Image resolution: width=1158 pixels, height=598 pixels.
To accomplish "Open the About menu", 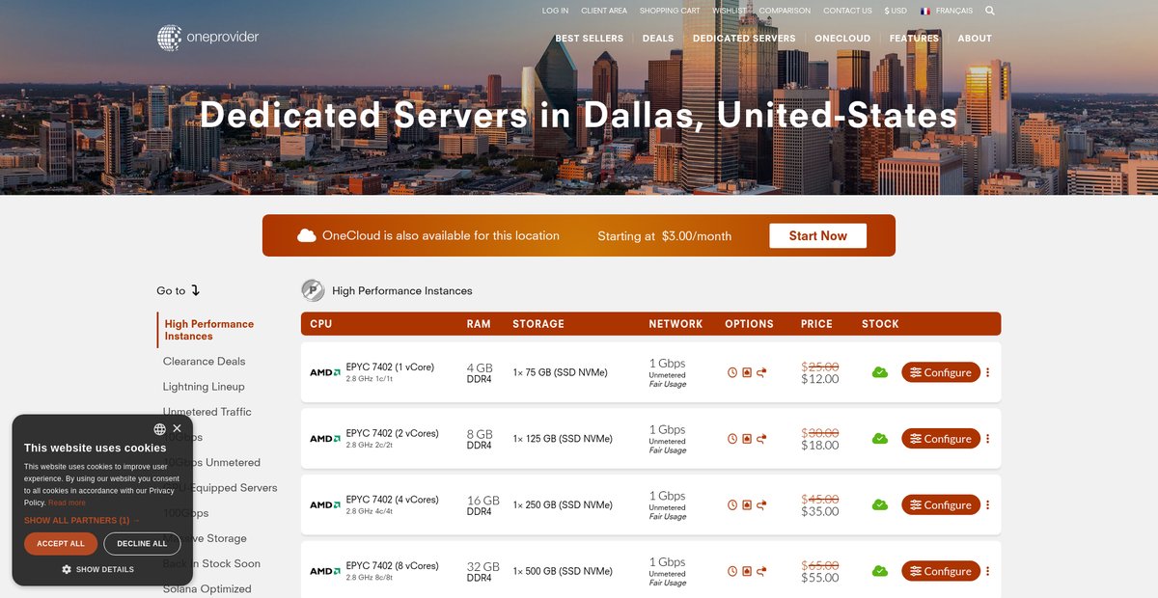I will pos(975,39).
